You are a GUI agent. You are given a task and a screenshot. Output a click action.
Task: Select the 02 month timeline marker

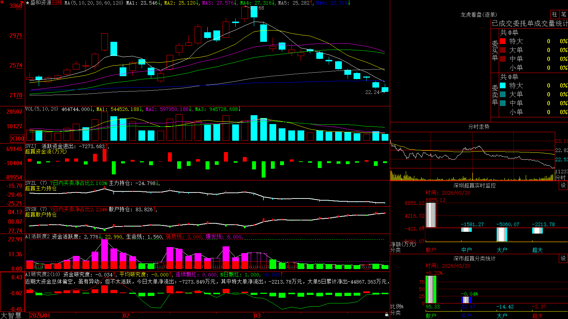pos(126,315)
